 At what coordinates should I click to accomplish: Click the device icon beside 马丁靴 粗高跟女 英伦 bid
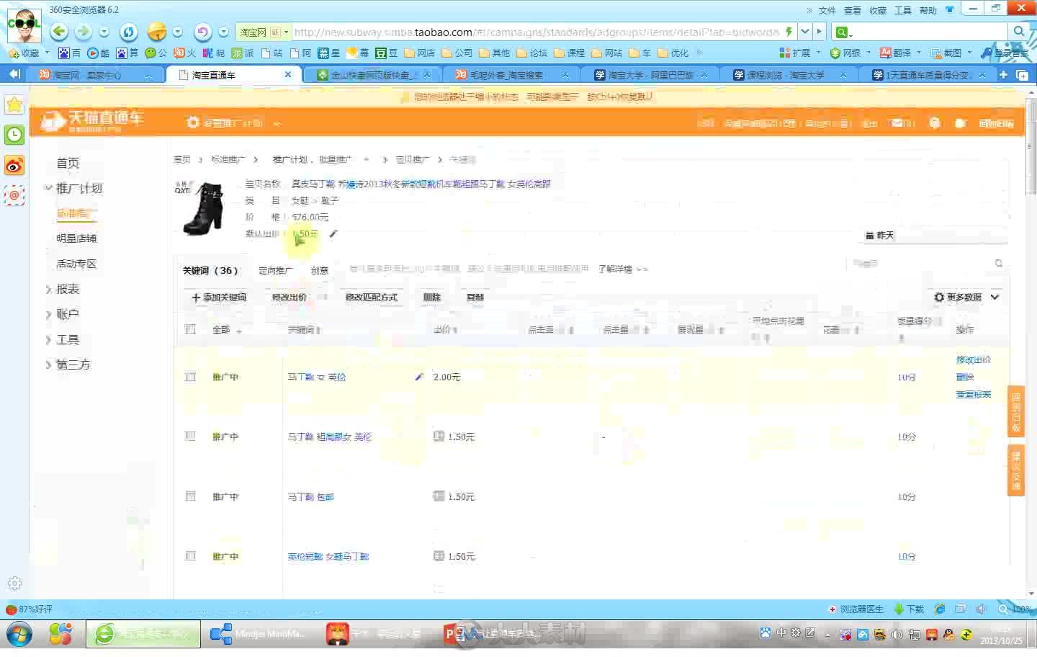(x=439, y=436)
